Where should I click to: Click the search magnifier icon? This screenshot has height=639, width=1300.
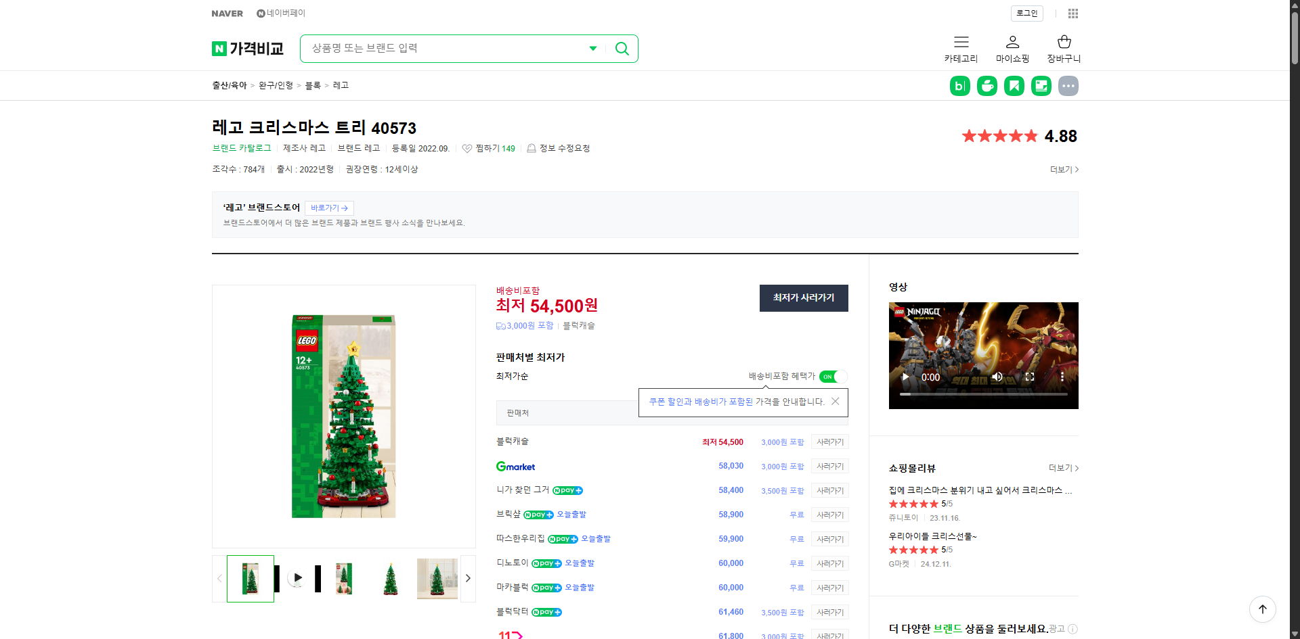(x=622, y=48)
